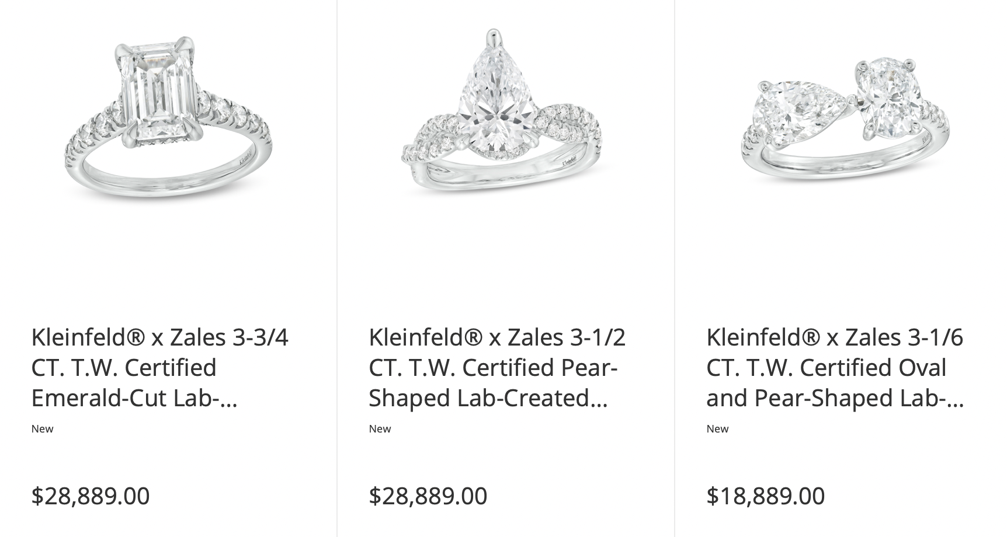Click the New label under the Emerald-Cut ring

(x=42, y=429)
